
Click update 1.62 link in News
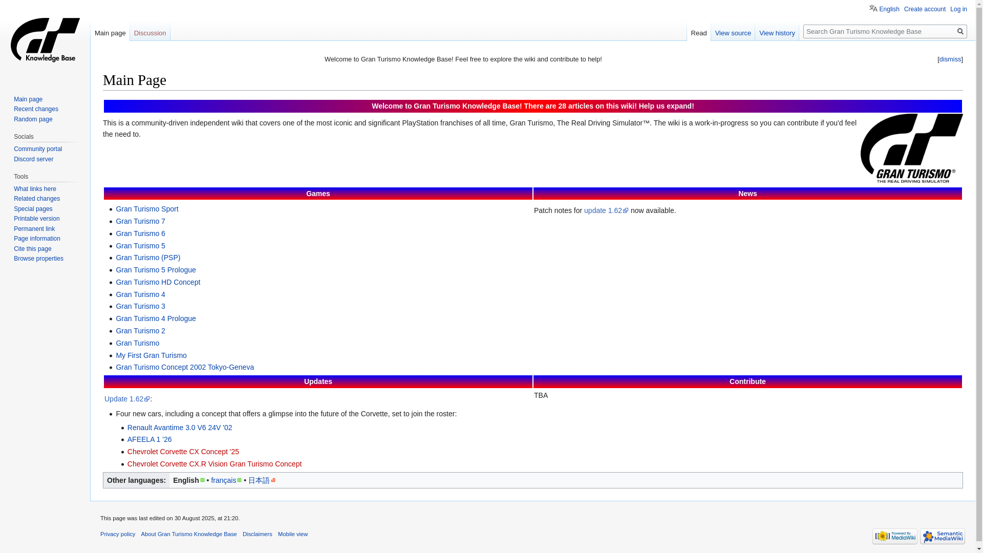click(606, 210)
